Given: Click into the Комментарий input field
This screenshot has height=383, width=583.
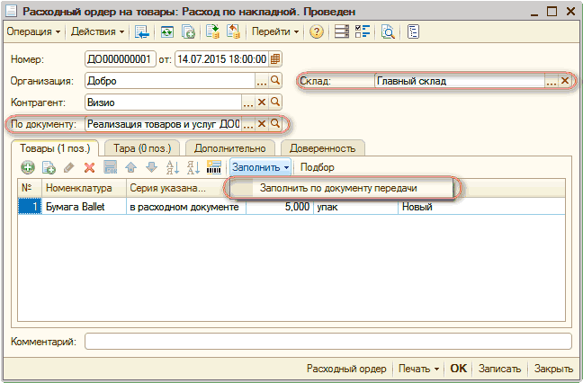Looking at the screenshot, I should pyautogui.click(x=327, y=342).
